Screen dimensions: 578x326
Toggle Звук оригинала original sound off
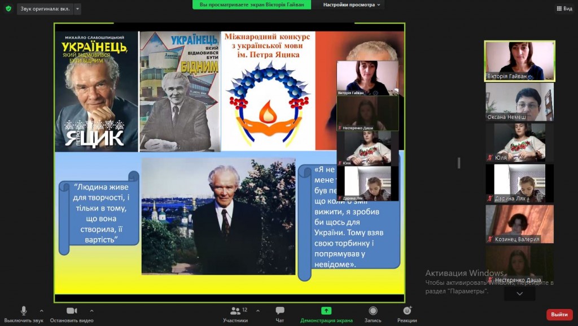click(45, 9)
